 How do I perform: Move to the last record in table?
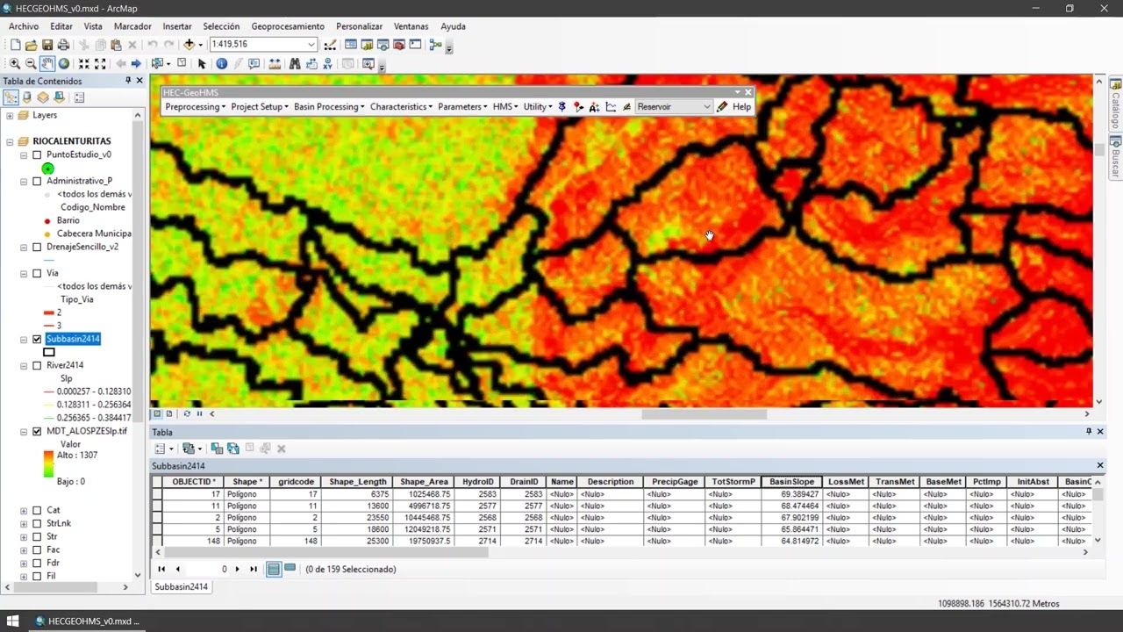[254, 569]
